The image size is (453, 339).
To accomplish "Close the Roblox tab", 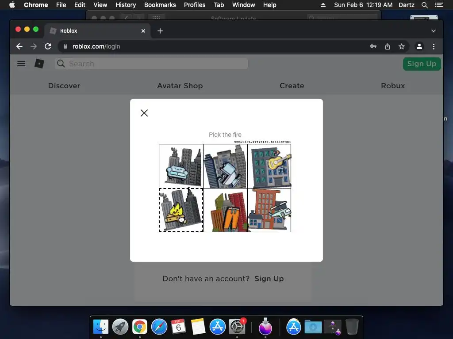I will click(143, 31).
